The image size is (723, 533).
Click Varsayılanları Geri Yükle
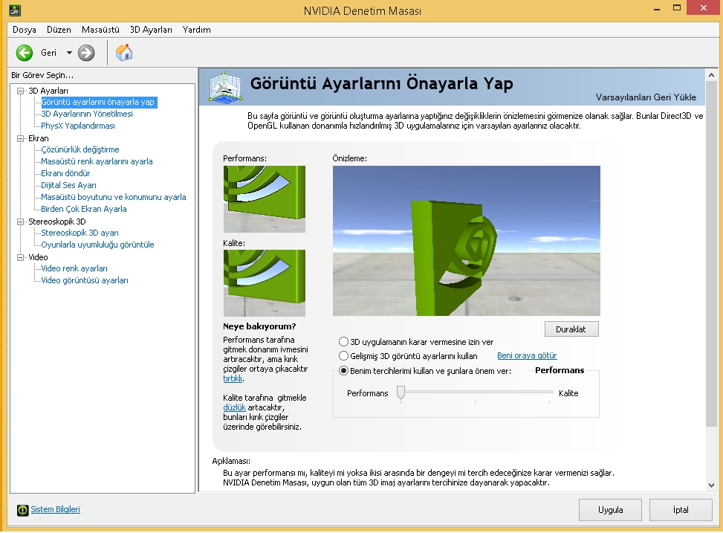[646, 97]
